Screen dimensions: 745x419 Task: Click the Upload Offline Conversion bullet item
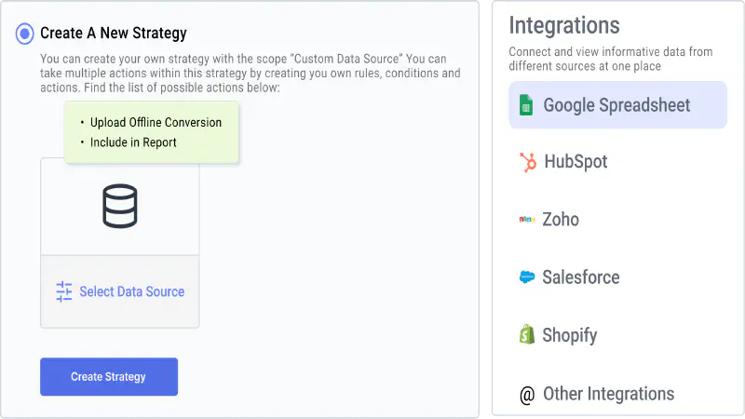[x=156, y=123]
